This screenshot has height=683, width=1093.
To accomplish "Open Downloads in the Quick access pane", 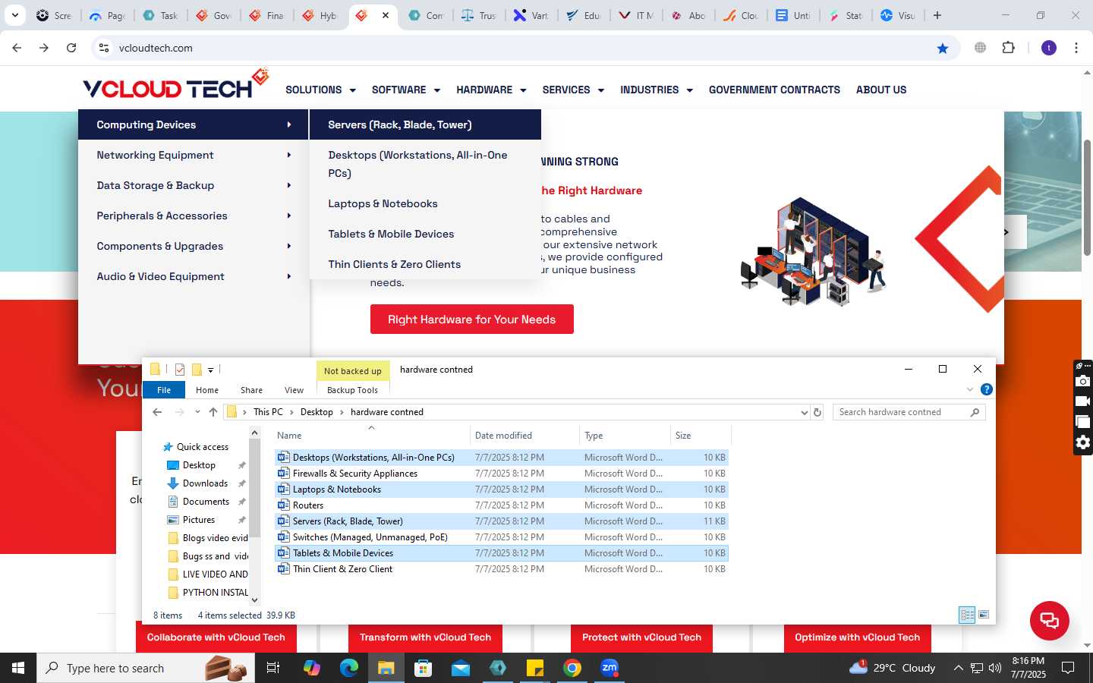I will pyautogui.click(x=205, y=483).
